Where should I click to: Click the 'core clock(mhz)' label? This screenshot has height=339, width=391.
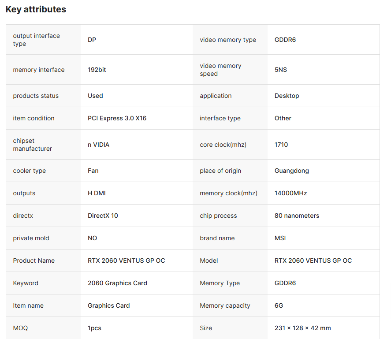click(x=223, y=145)
